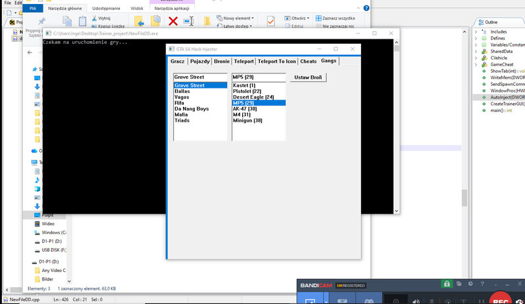Select Mafia in the gang list
Screen dimensions: 525x304
[200, 115]
